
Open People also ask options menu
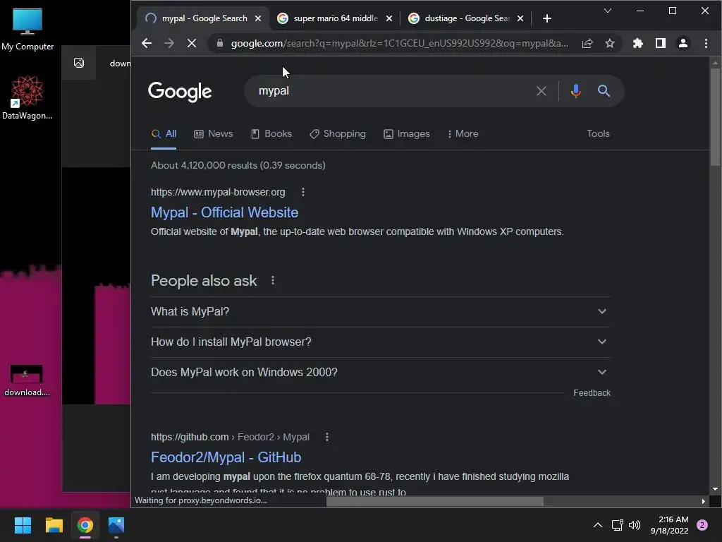[273, 280]
